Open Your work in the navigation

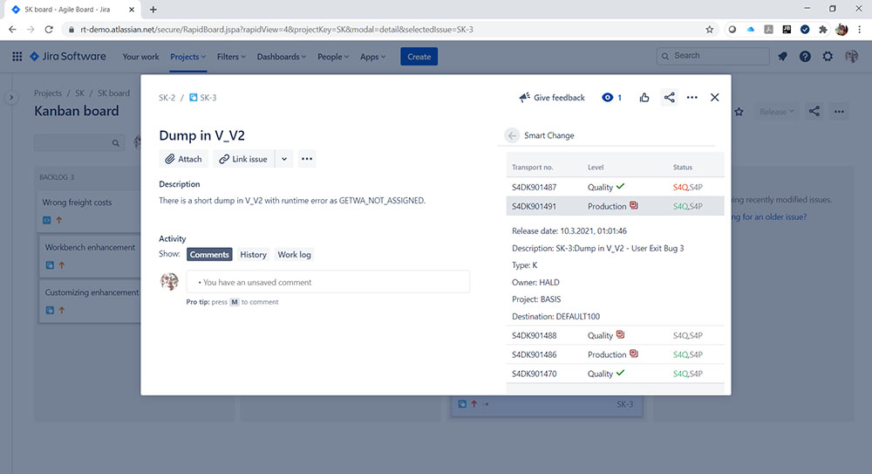tap(140, 57)
